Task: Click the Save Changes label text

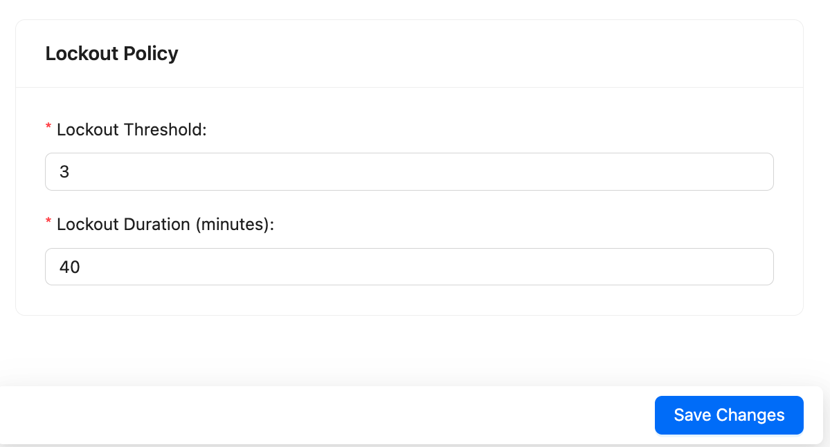Action: (728, 415)
